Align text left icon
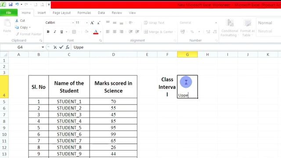This screenshot has width=281, height=158. (108, 32)
